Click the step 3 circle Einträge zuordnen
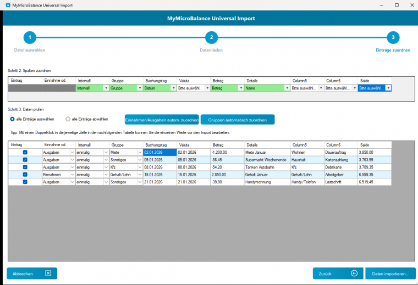This screenshot has width=418, height=285. (393, 37)
